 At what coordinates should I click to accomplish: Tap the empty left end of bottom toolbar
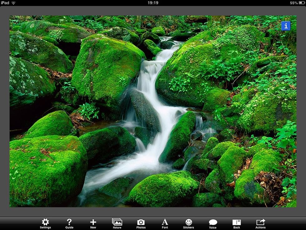point(16,223)
